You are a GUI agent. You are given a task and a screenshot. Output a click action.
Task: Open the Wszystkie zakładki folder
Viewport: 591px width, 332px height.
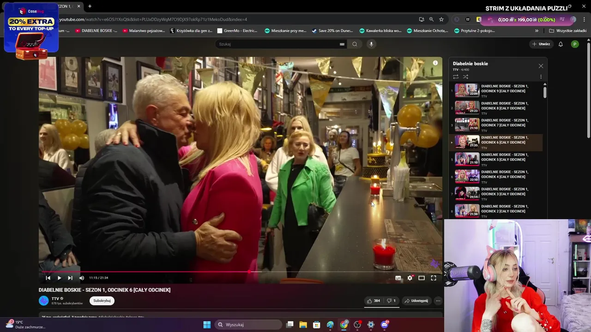[x=567, y=31]
